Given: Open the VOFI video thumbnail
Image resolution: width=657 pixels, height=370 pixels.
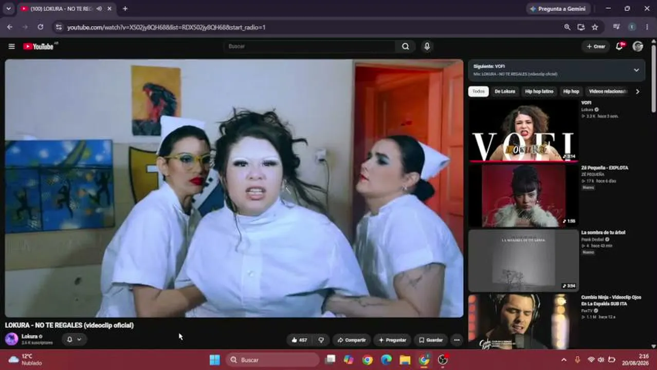Looking at the screenshot, I should 523,131.
